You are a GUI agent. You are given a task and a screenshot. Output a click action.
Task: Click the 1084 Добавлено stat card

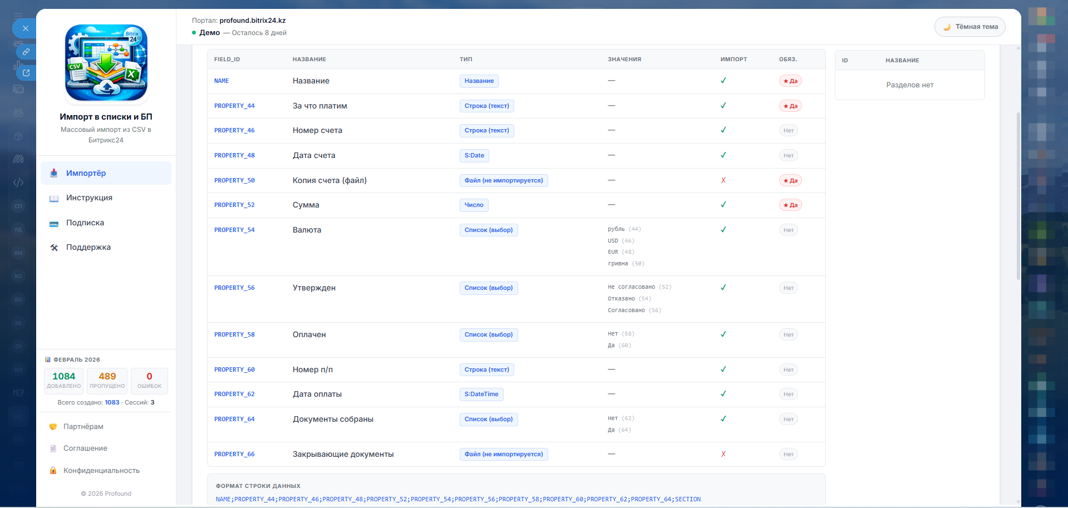click(x=64, y=381)
